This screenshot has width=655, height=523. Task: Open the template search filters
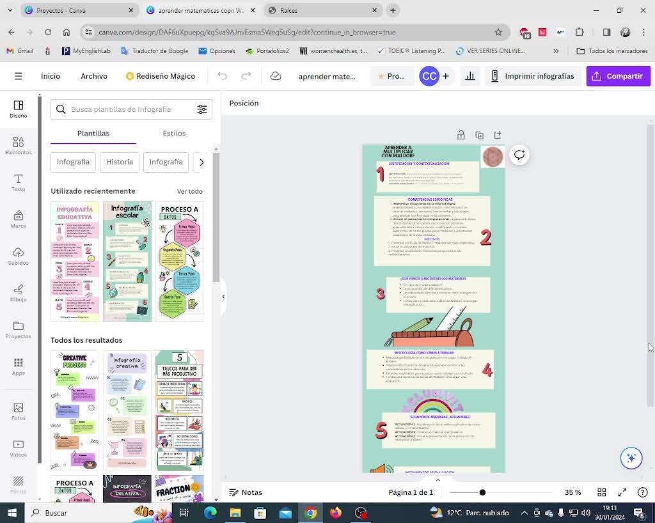[202, 109]
